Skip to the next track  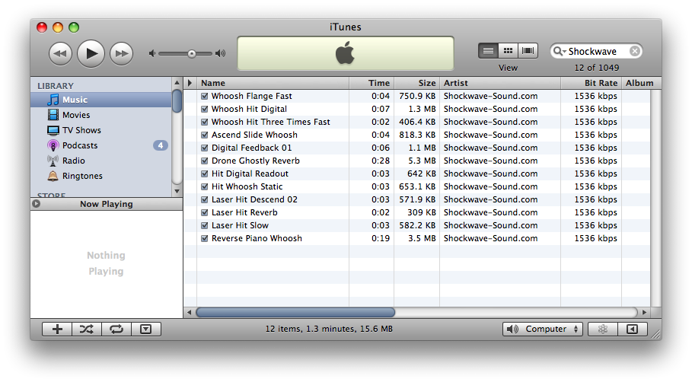(121, 53)
